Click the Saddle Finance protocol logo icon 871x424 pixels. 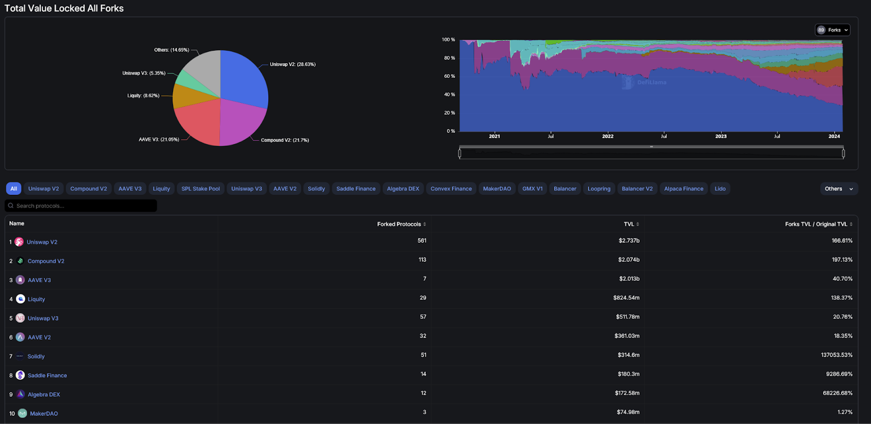pos(20,376)
